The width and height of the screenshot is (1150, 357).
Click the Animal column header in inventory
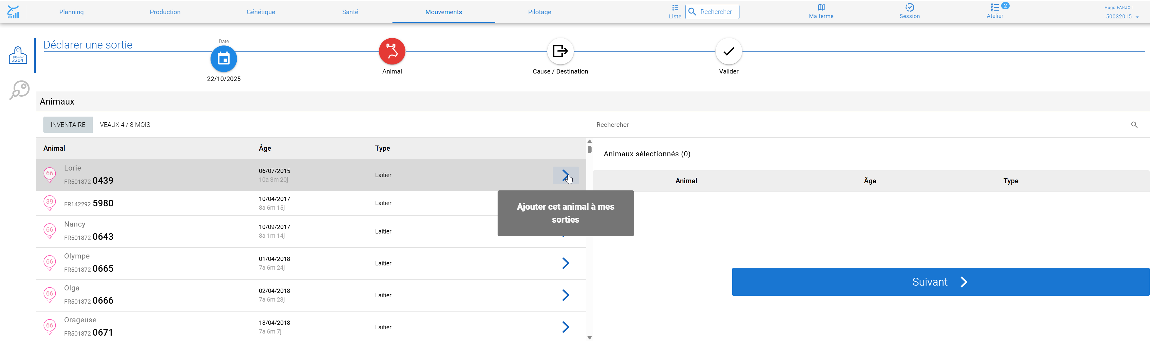click(54, 148)
